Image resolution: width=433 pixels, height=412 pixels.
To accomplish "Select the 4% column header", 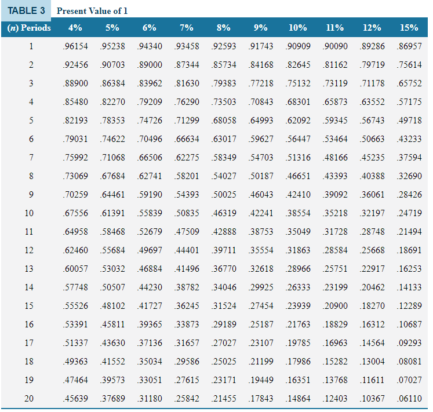I will click(x=75, y=28).
